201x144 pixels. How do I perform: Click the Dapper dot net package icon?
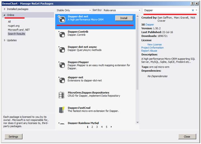pos(62,19)
